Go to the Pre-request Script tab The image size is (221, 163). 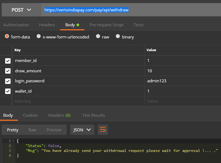(x=106, y=25)
